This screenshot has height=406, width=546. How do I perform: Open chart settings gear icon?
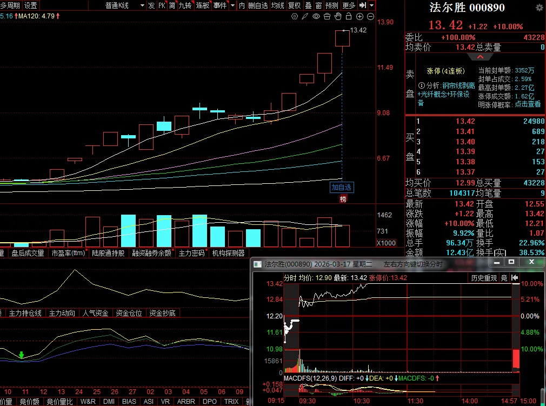click(x=295, y=16)
